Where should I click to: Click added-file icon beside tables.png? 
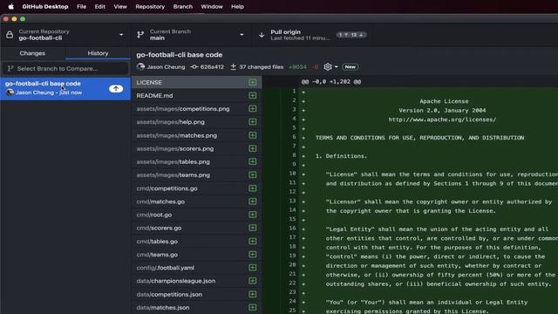click(253, 161)
